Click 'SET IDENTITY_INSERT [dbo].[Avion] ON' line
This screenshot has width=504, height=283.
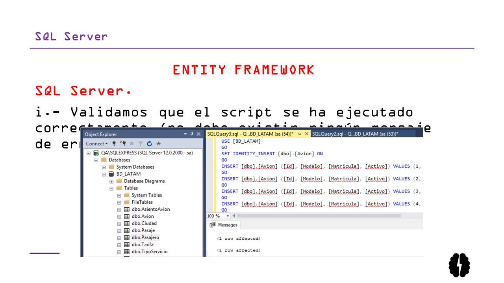(x=272, y=154)
